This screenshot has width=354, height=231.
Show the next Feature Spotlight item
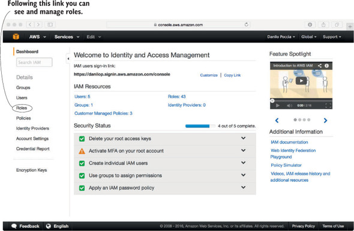coord(325,120)
